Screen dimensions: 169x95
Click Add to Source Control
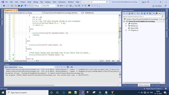(153, 89)
